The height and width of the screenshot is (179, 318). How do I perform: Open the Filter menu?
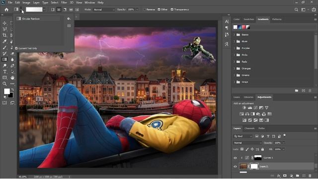tap(64, 2)
